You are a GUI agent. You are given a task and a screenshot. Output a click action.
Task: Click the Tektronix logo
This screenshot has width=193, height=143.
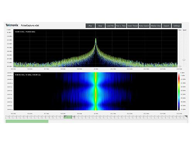12,25
